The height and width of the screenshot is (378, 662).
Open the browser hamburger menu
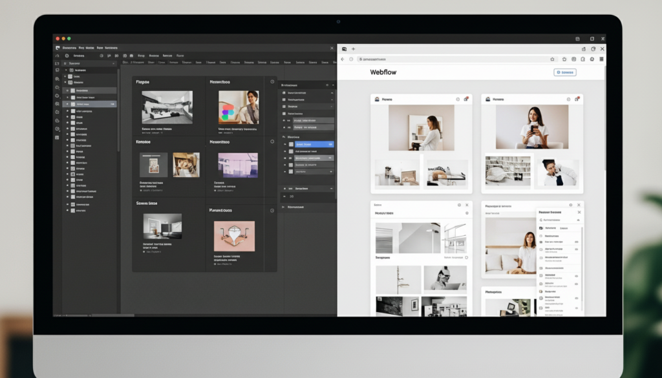click(601, 59)
